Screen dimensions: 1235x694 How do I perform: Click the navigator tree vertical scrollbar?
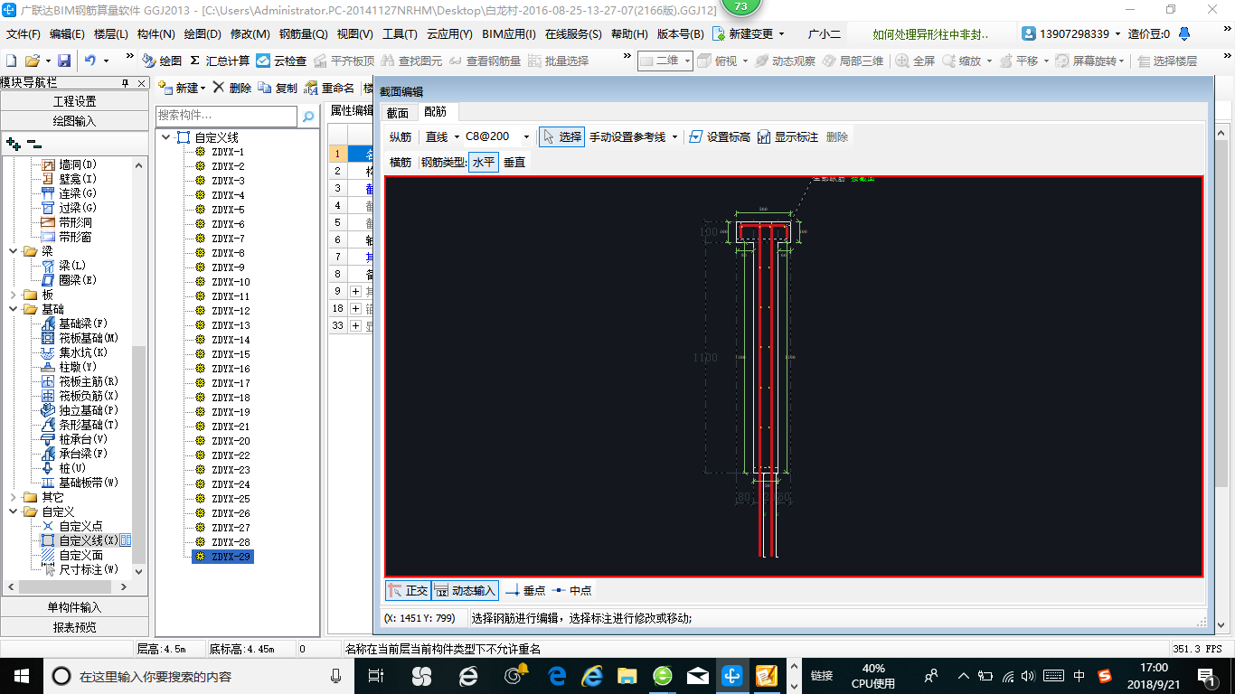click(139, 367)
